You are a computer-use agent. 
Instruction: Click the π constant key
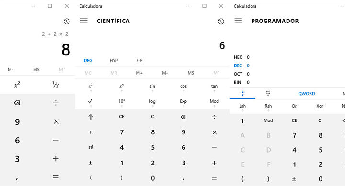point(91,132)
